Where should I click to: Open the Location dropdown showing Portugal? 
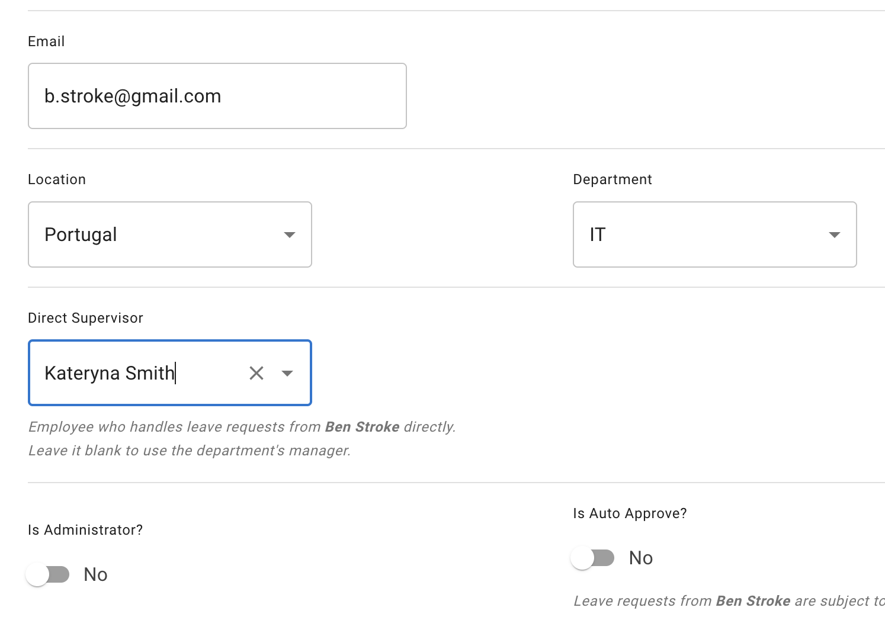(x=170, y=234)
